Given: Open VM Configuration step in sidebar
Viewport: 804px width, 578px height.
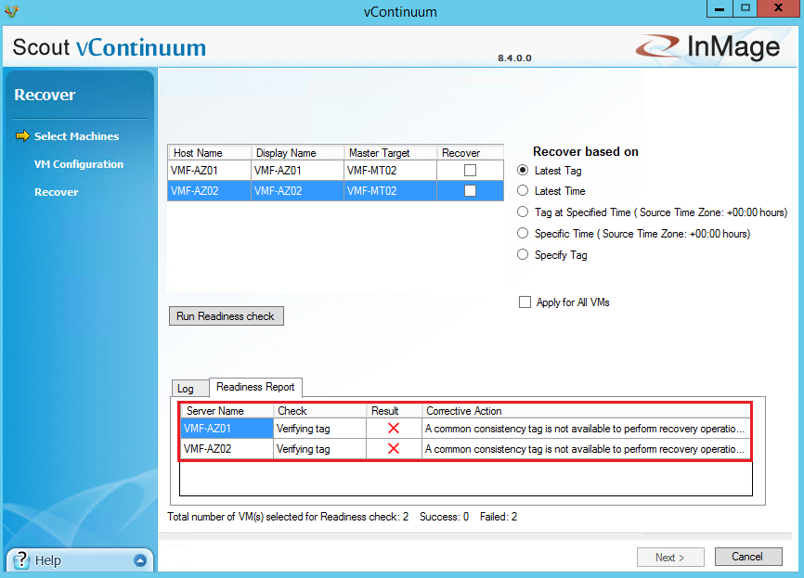Looking at the screenshot, I should click(79, 164).
